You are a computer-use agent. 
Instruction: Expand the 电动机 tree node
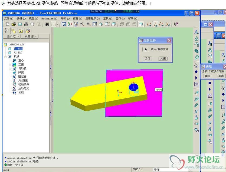pyautogui.click(x=10, y=69)
